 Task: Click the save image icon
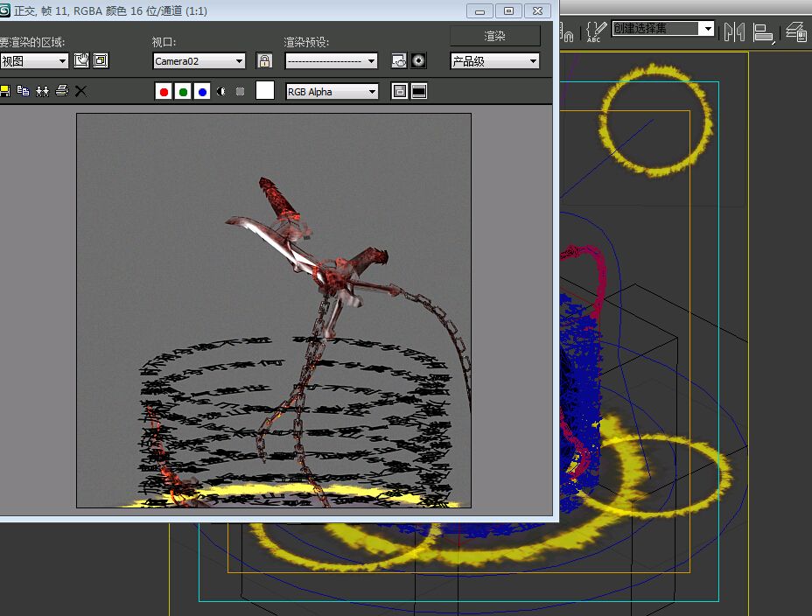[4, 90]
